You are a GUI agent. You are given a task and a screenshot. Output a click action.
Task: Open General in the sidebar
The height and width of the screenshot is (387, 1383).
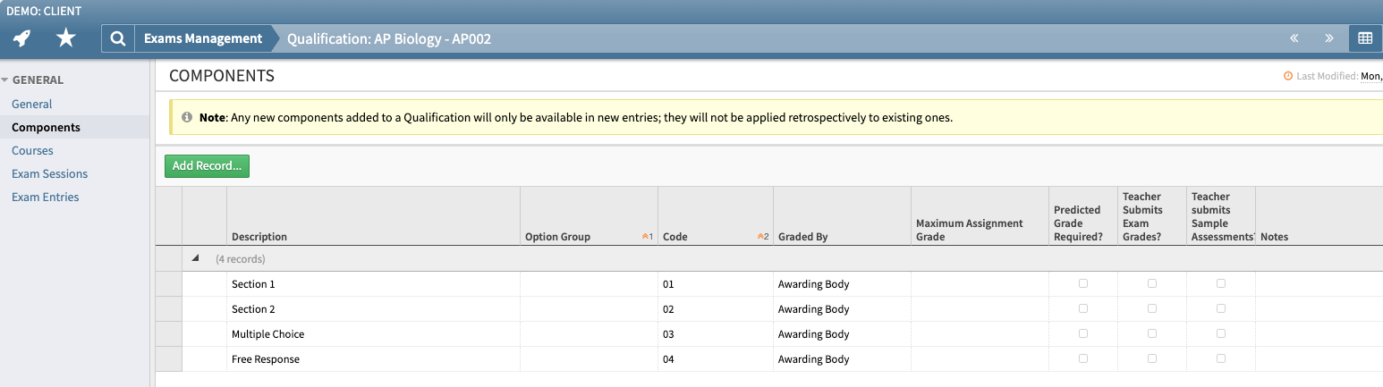coord(32,104)
